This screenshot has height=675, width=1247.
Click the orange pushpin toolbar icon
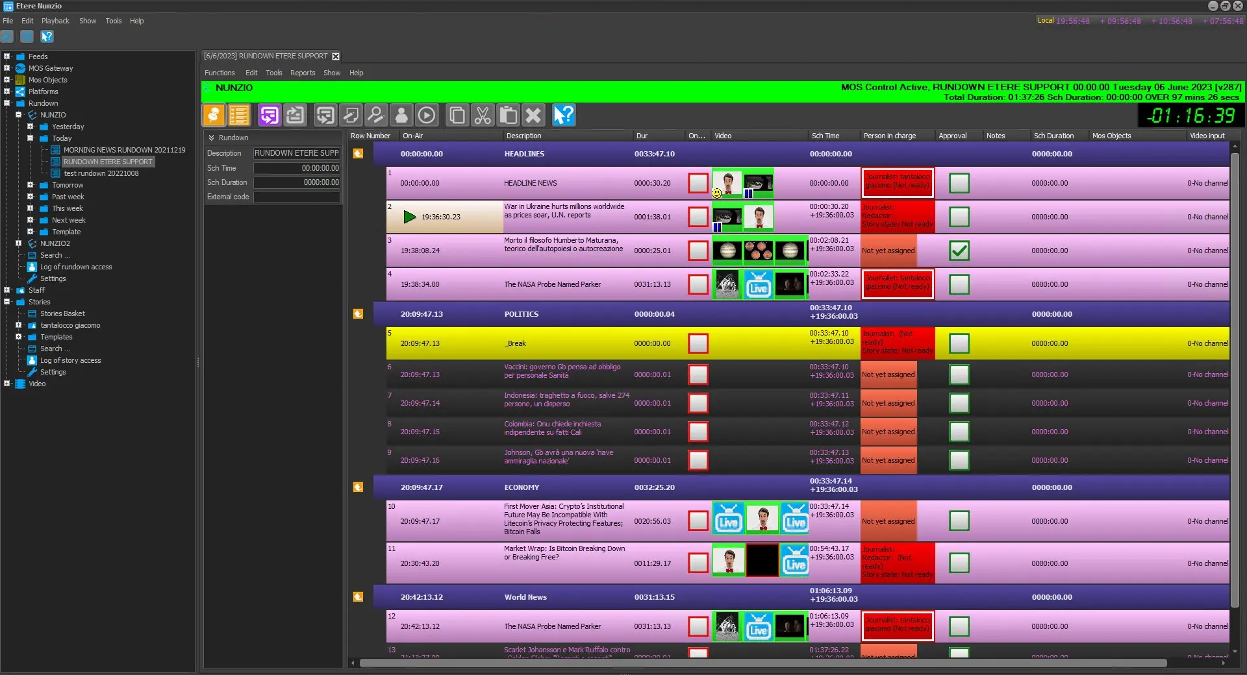point(214,116)
